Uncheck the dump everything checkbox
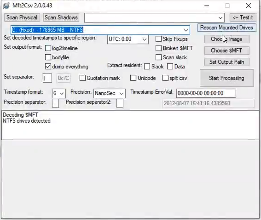Viewport: 261px width, 220px height. pyautogui.click(x=48, y=67)
